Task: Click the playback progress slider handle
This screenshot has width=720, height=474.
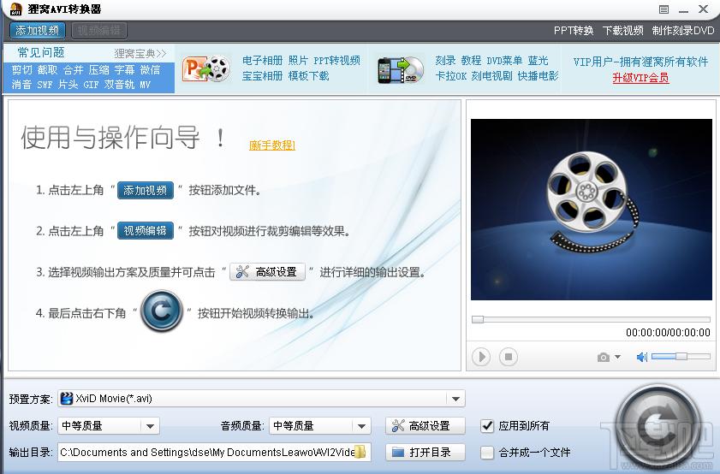Action: [478, 319]
